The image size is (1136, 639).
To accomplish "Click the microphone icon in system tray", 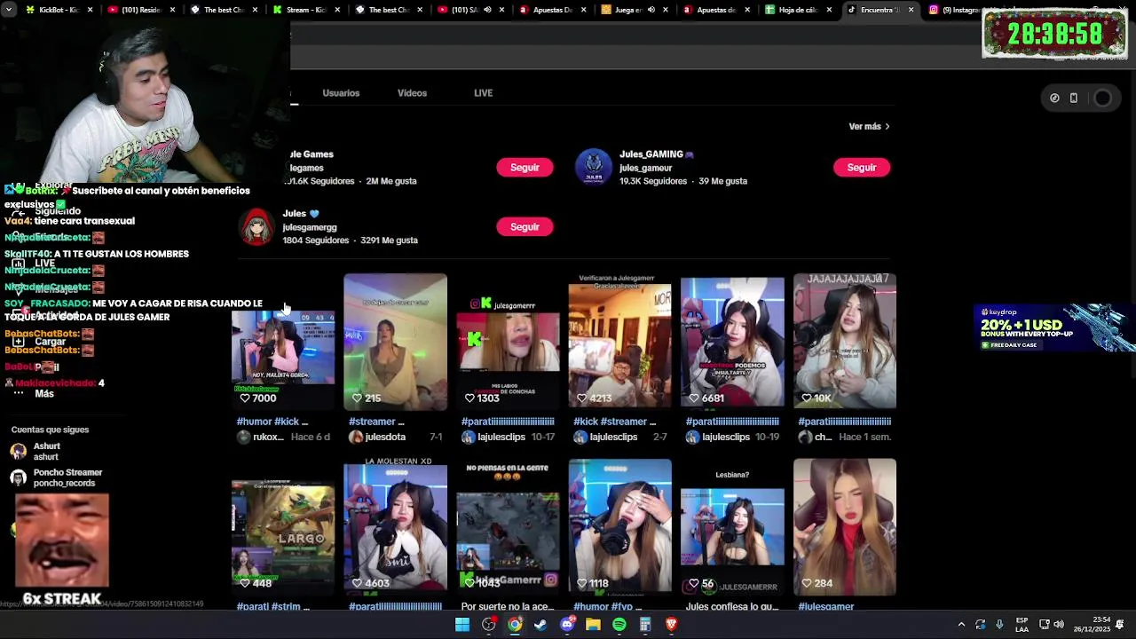I will [x=999, y=625].
